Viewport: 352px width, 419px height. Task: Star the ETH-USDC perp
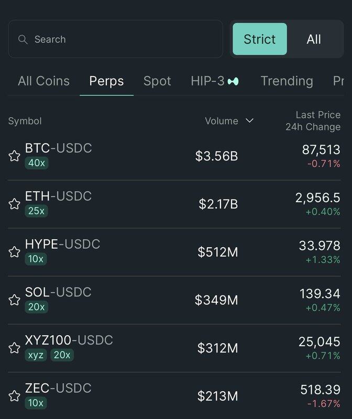(x=14, y=204)
